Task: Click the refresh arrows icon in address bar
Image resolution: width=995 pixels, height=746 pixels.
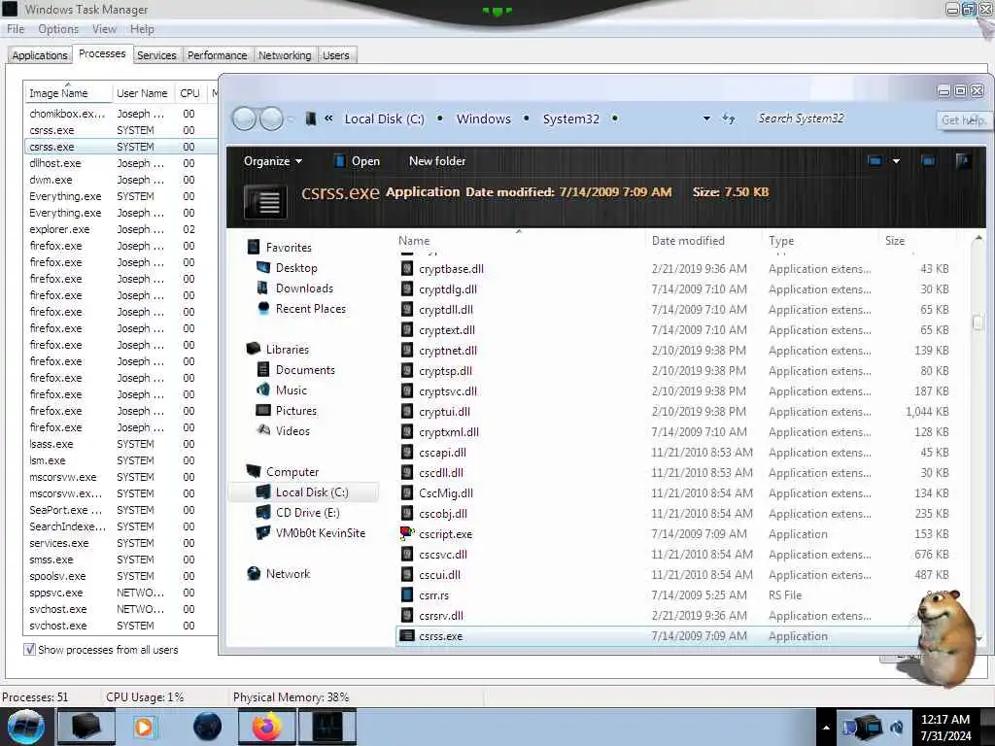Action: (x=729, y=119)
